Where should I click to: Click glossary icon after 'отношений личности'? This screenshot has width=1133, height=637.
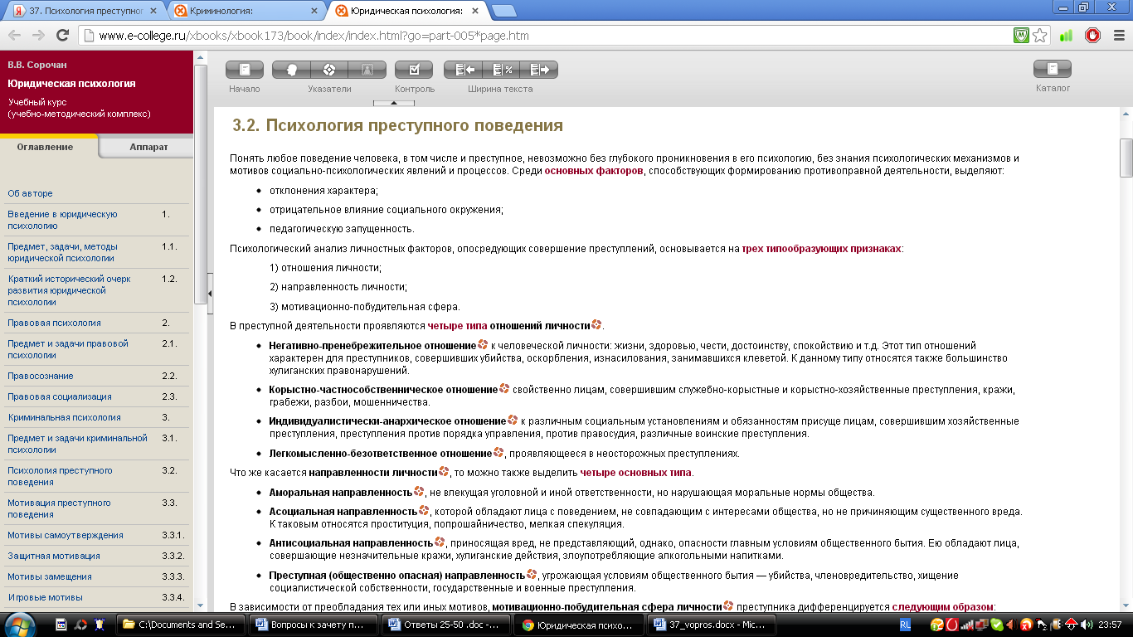596,324
